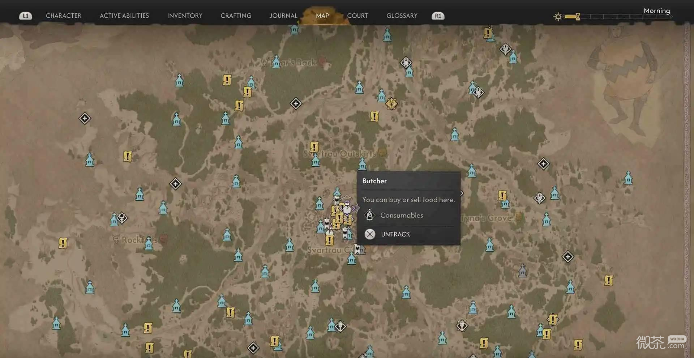Click the Rockfalls map label
The height and width of the screenshot is (358, 694).
tap(140, 240)
